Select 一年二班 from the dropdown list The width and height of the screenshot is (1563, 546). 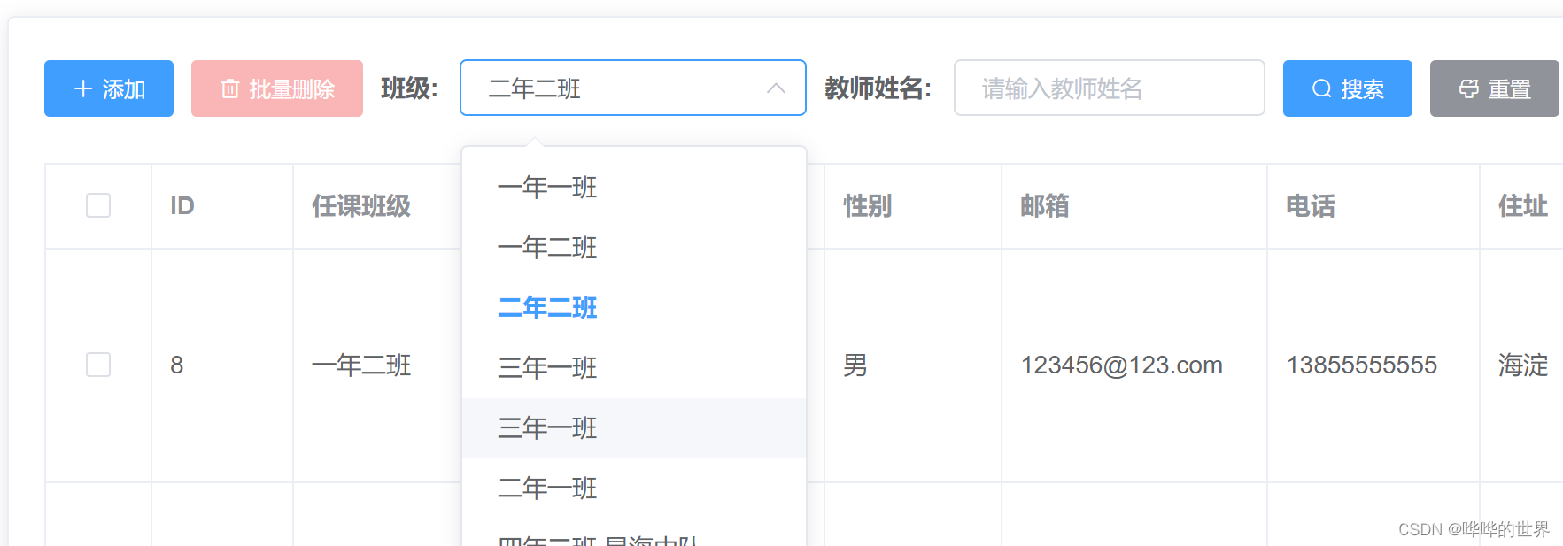633,248
